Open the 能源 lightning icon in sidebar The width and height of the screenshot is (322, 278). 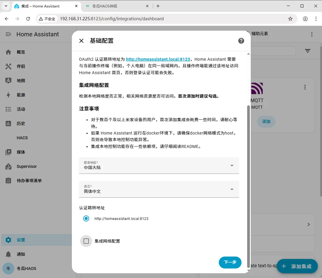point(8,95)
